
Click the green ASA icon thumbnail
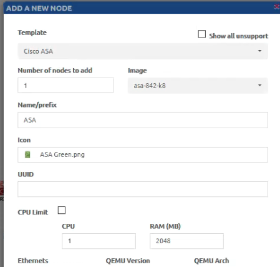pos(27,154)
